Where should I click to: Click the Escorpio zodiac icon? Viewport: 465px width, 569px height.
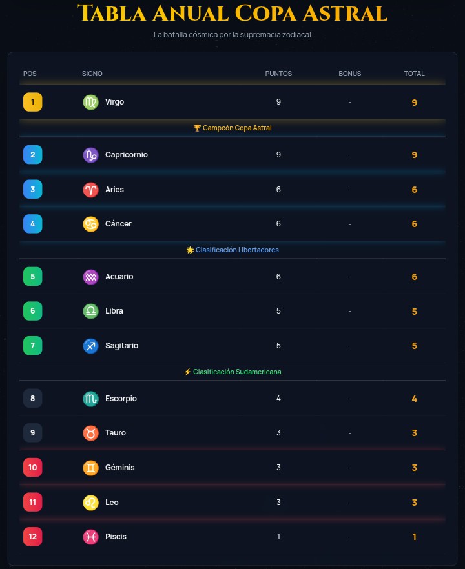tap(91, 399)
